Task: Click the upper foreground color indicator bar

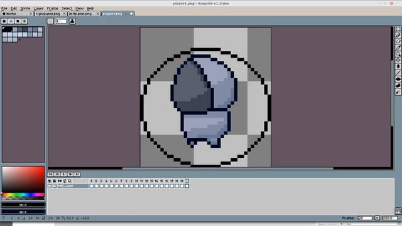Action: (23, 205)
